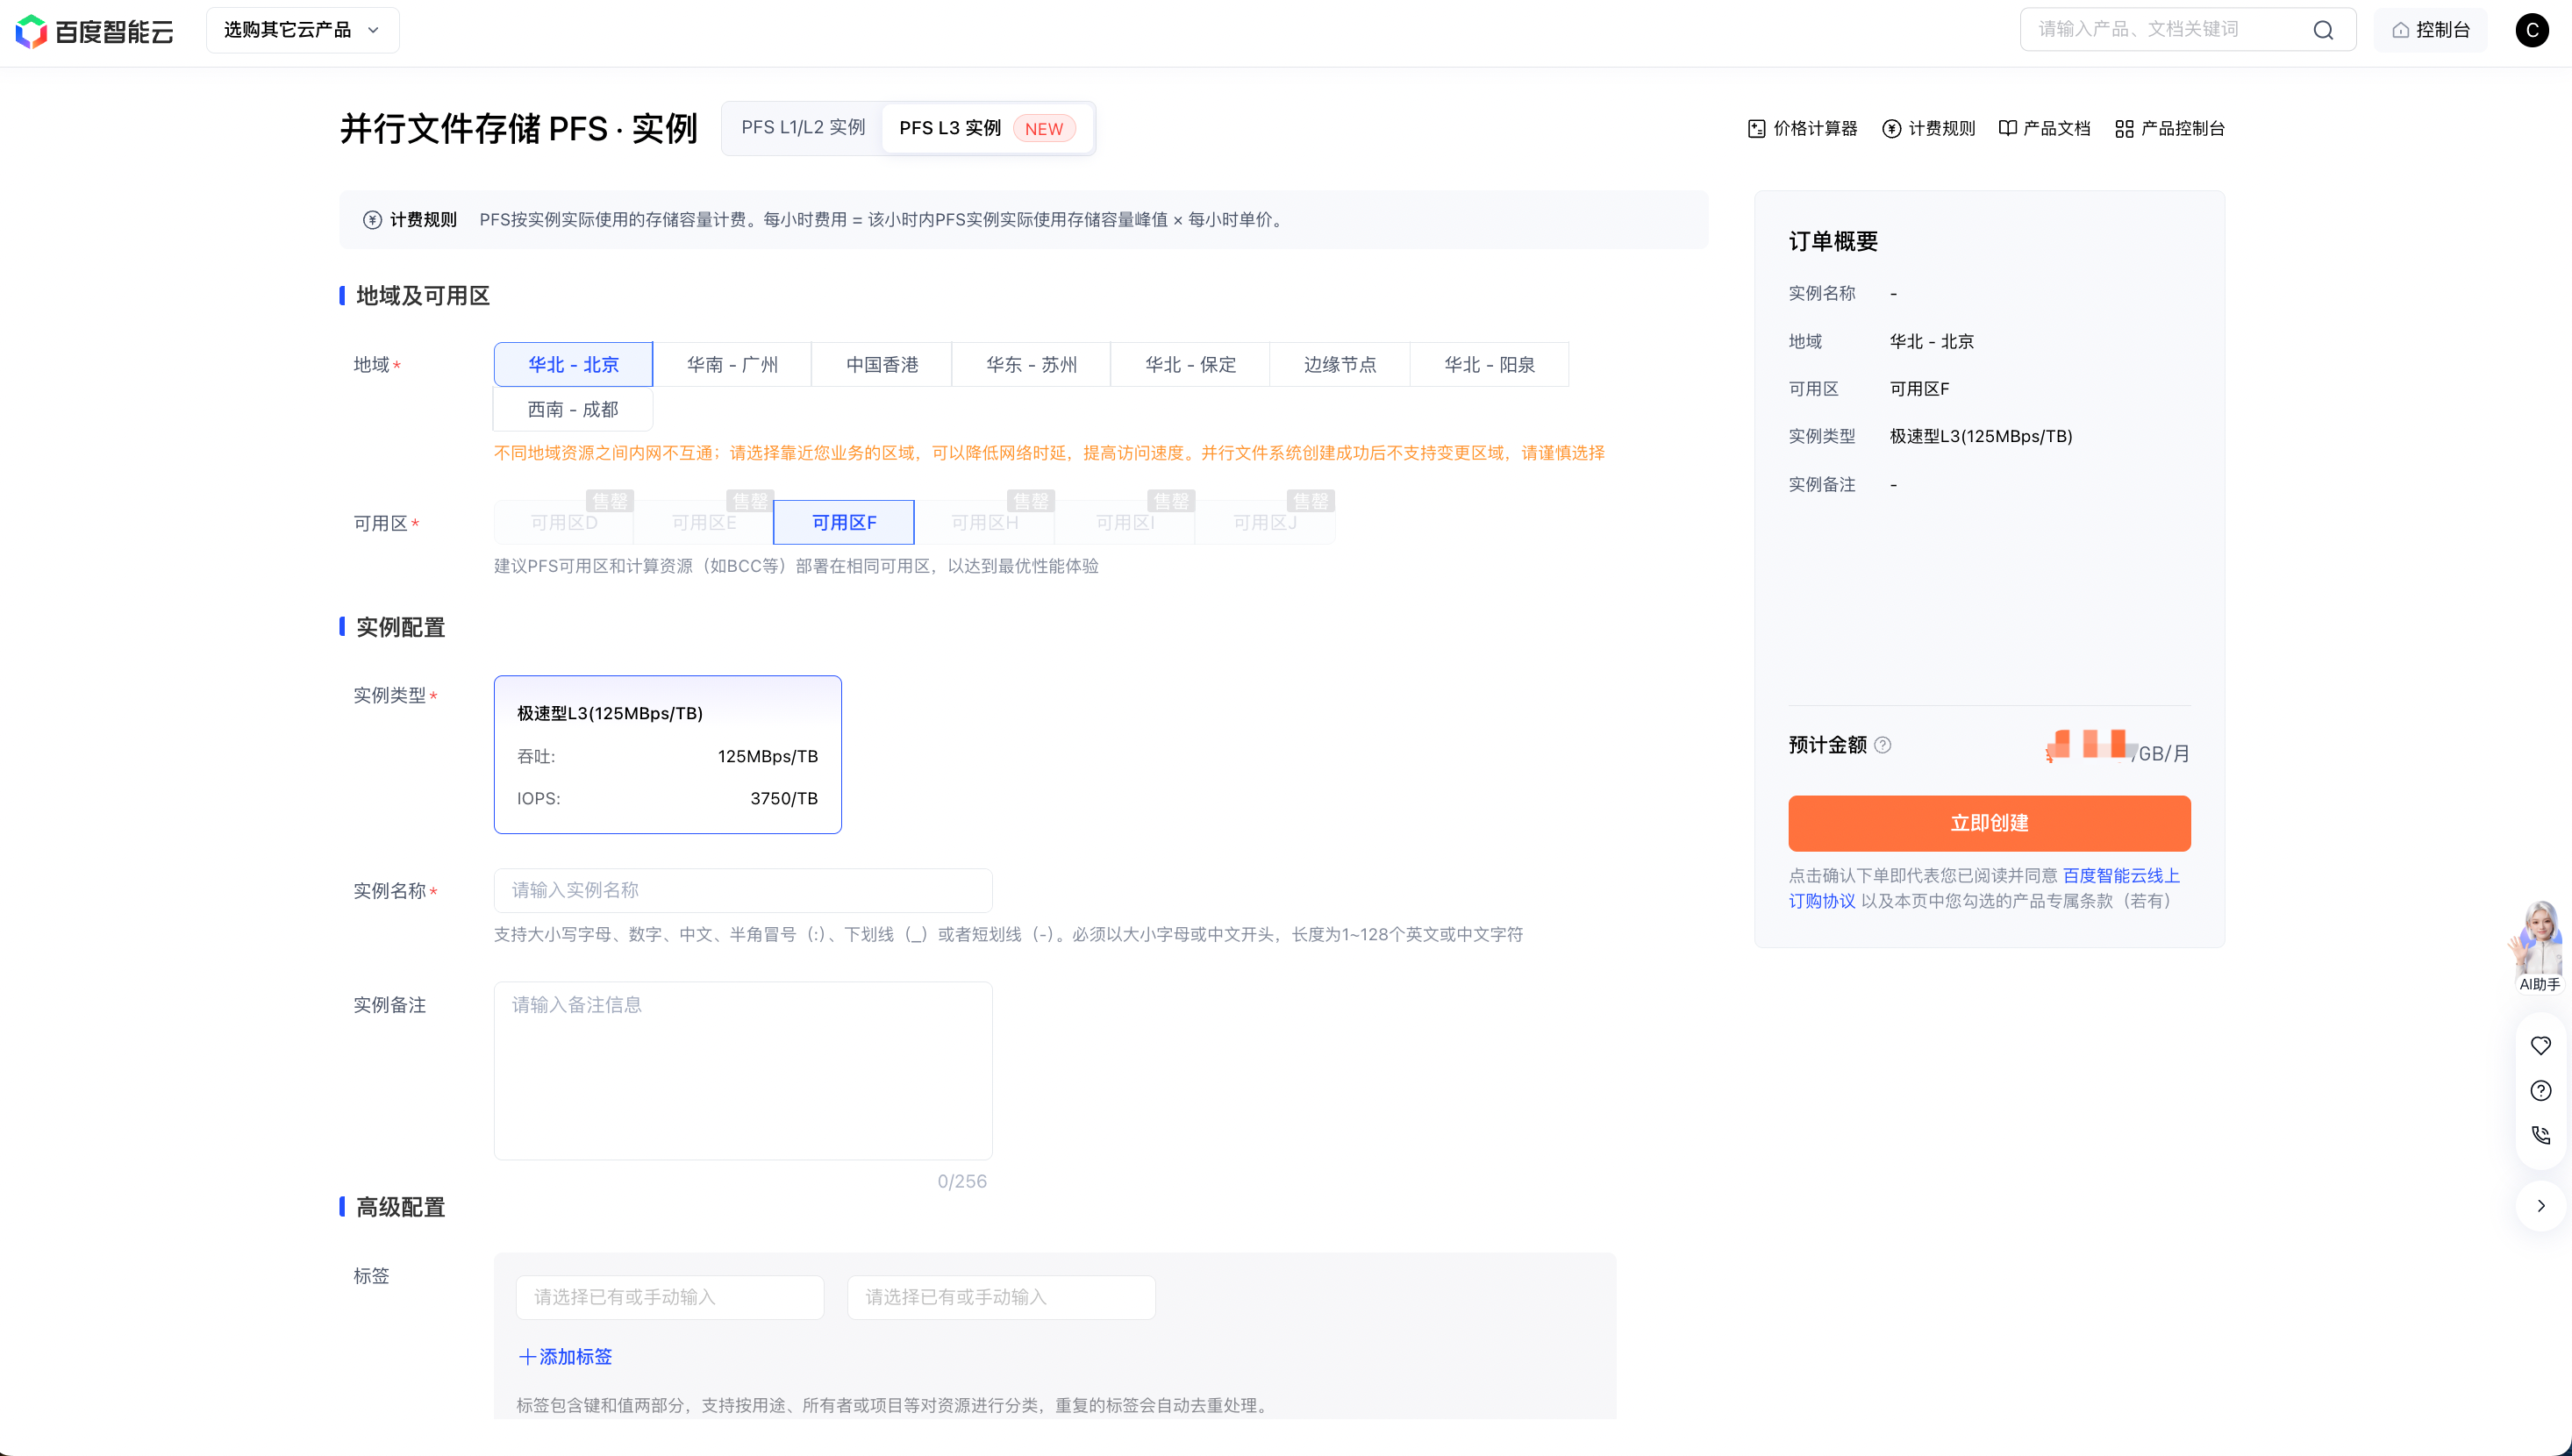Select the 边缘节点 region
This screenshot has width=2572, height=1456.
coord(1340,364)
